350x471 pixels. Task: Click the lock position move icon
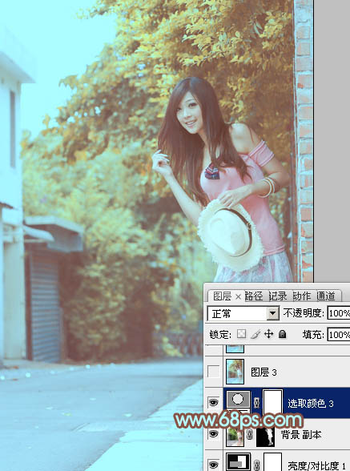[x=268, y=334]
